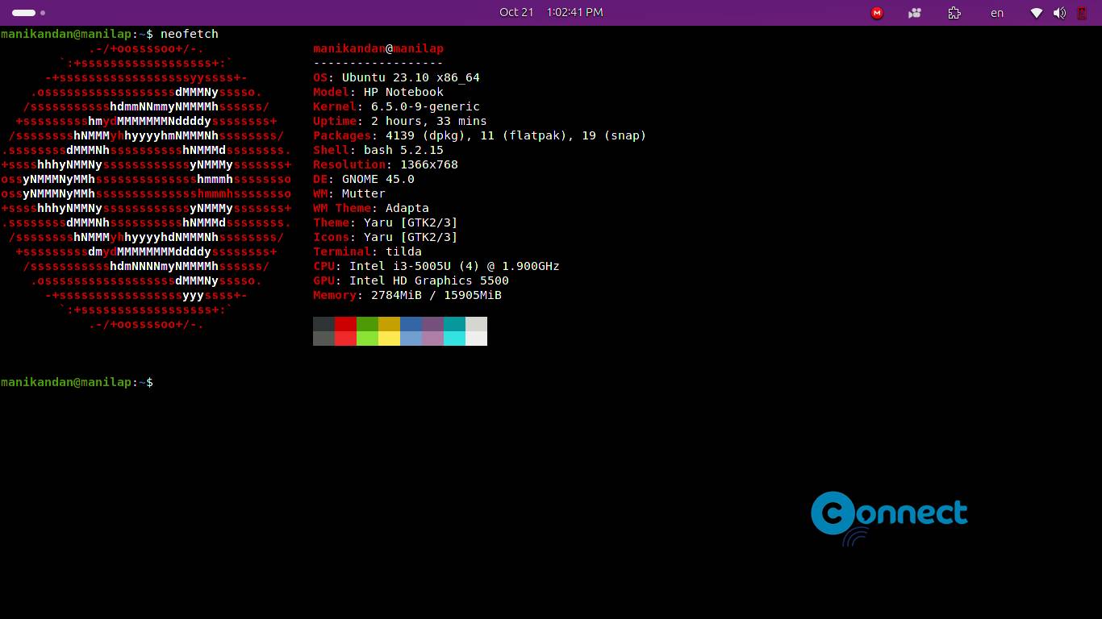
Task: Select kernel version '6.5.0-9-generic'
Action: [425, 106]
